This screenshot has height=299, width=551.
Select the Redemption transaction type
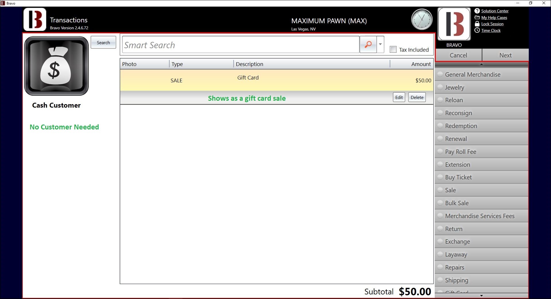pos(482,126)
